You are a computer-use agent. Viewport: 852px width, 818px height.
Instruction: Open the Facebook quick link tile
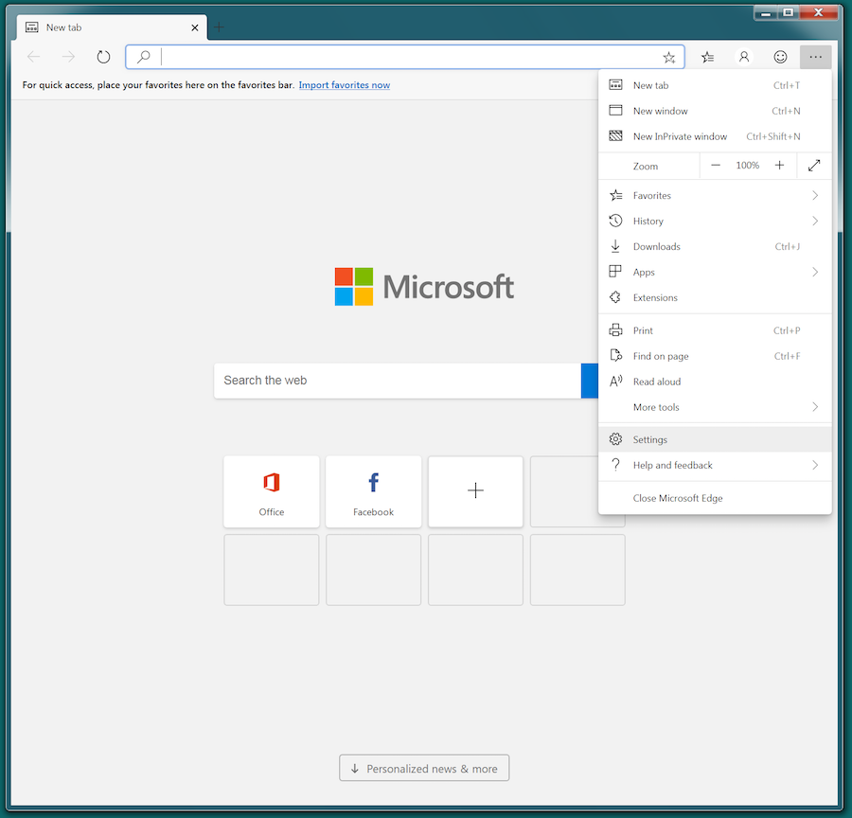tap(373, 491)
